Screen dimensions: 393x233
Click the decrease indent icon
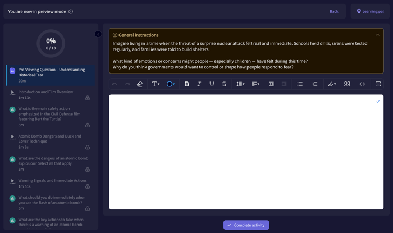coord(284,84)
